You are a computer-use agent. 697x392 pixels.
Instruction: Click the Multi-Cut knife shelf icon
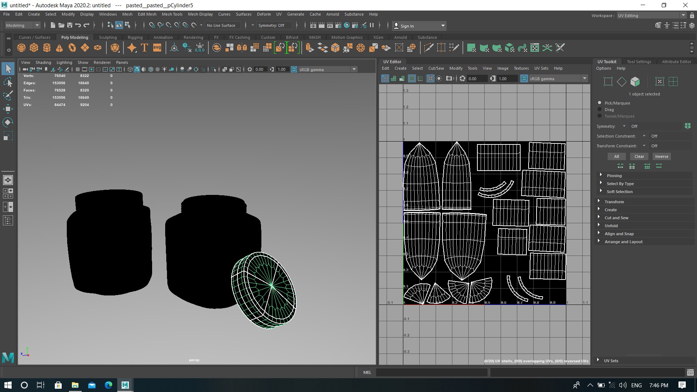pos(428,48)
